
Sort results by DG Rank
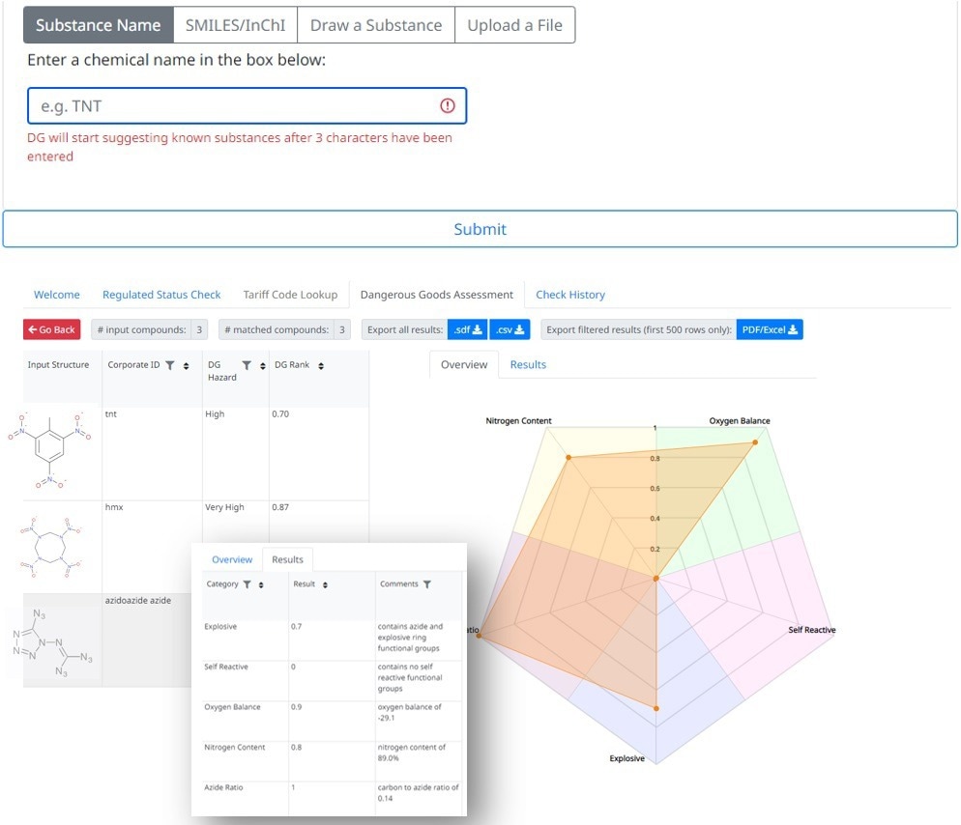tap(321, 366)
